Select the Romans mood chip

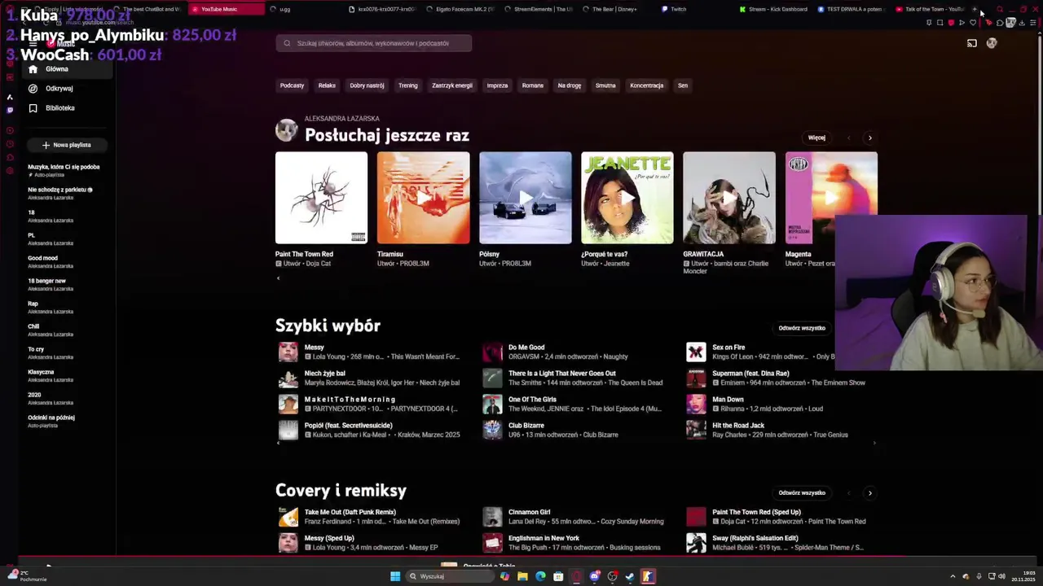point(533,85)
